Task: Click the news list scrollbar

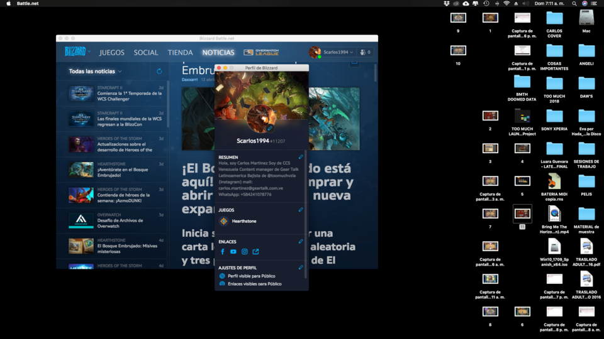Action: point(168,104)
